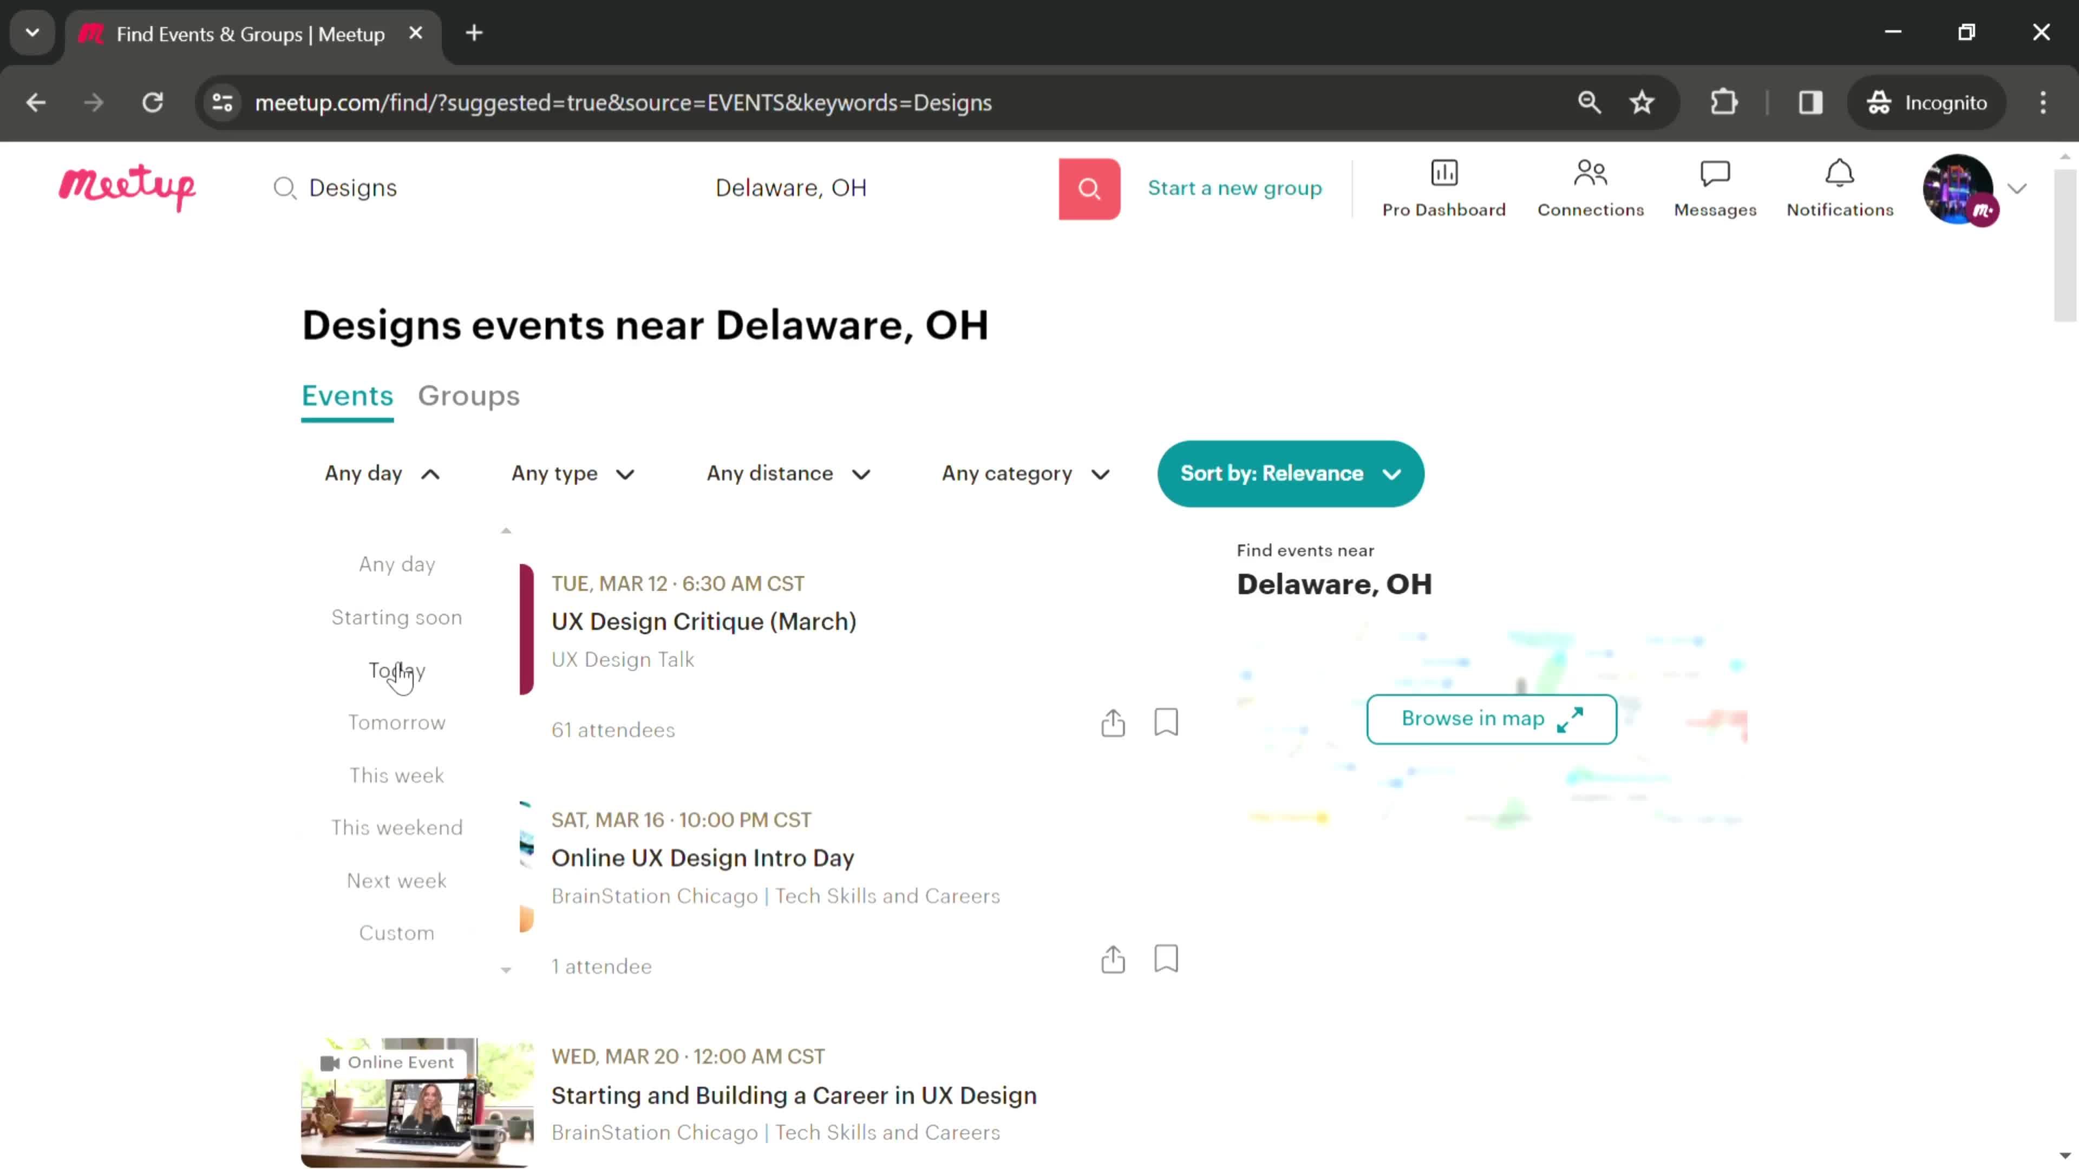The width and height of the screenshot is (2079, 1169).
Task: Click day list scroll-down arrow
Action: coord(506,970)
